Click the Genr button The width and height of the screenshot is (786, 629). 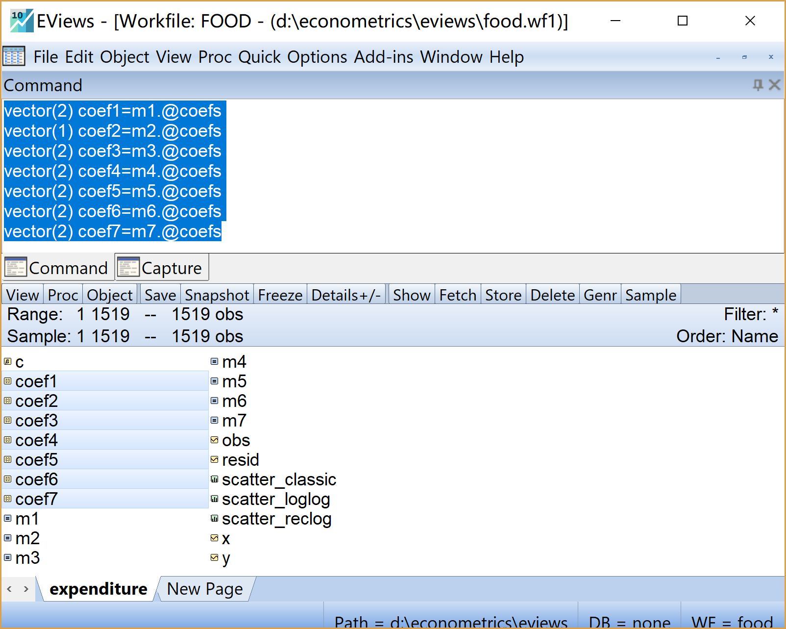[x=600, y=295]
